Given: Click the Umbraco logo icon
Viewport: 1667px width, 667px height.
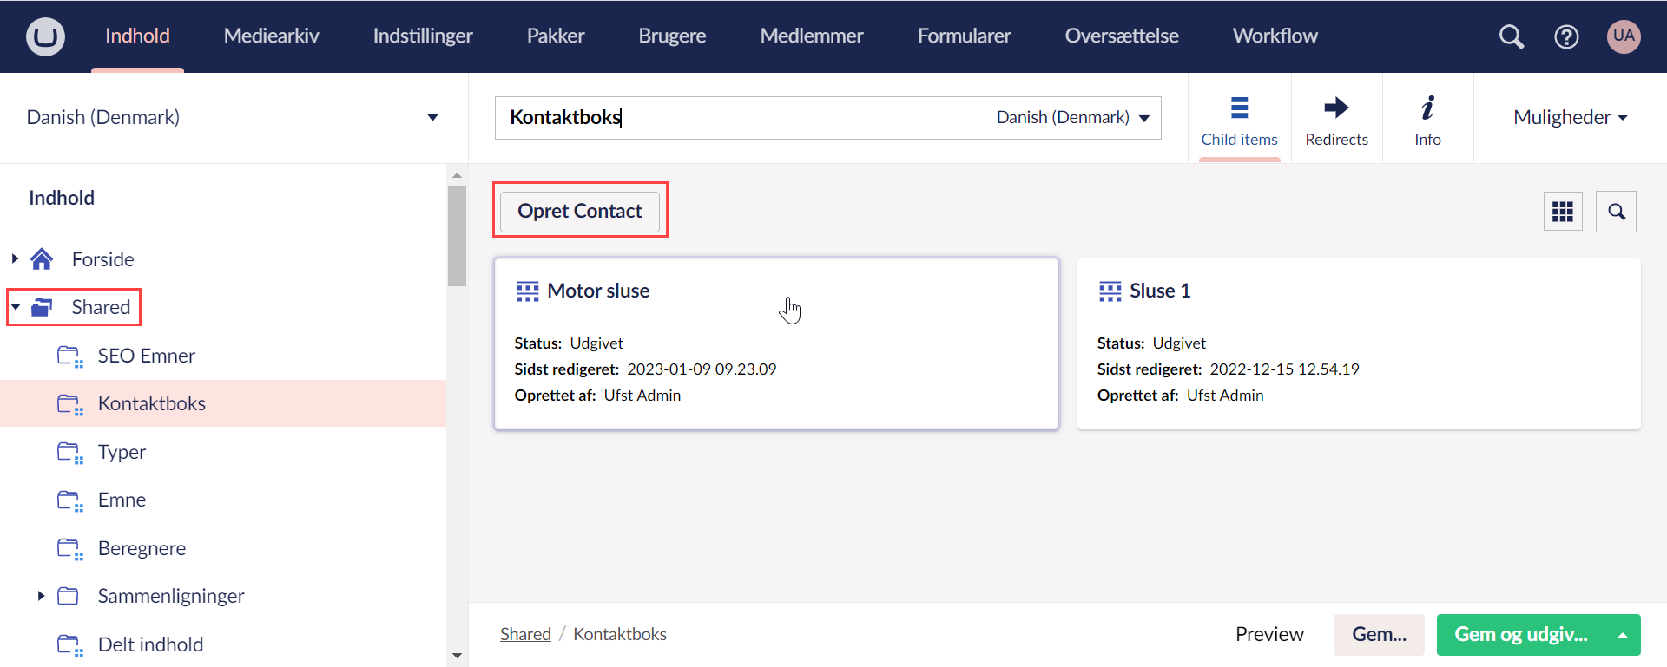Looking at the screenshot, I should point(45,36).
